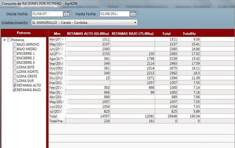
Task: Select the Total cell 2383
Action: point(166,54)
